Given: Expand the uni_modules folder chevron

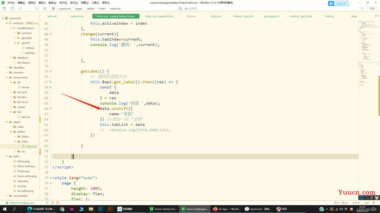Looking at the screenshot, I should click(x=7, y=196).
